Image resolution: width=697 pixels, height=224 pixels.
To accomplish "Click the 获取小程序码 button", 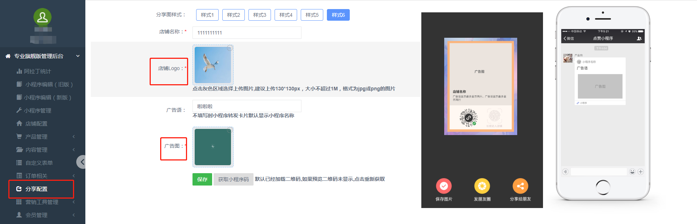I will point(233,179).
